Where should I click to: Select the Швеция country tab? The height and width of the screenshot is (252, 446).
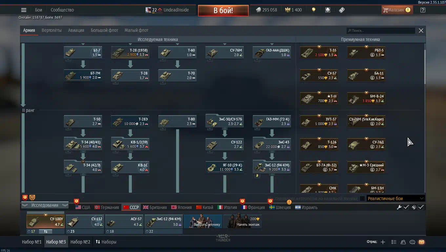(x=280, y=207)
